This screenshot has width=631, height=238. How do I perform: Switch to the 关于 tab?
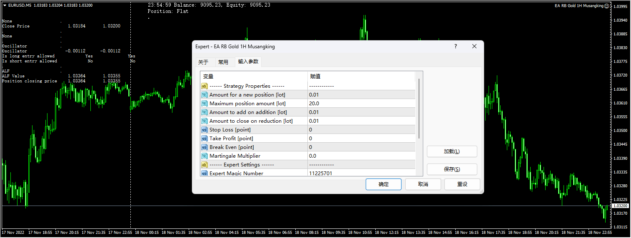(203, 62)
